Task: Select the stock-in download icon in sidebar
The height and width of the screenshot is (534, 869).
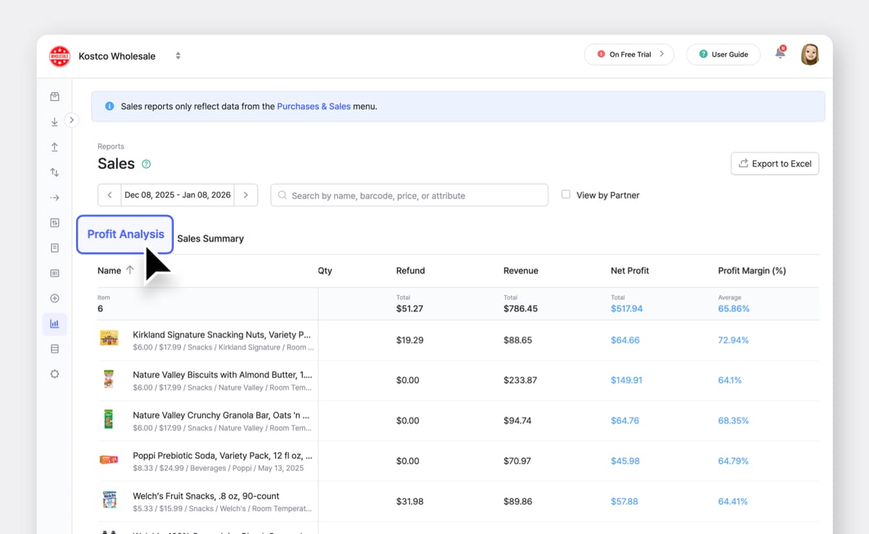Action: pos(54,122)
